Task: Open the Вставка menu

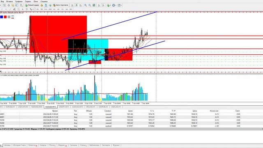Action: [9, 1]
